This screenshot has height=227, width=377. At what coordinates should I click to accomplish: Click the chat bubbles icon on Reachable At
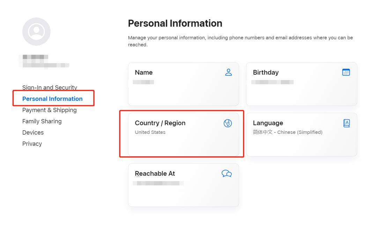point(227,173)
